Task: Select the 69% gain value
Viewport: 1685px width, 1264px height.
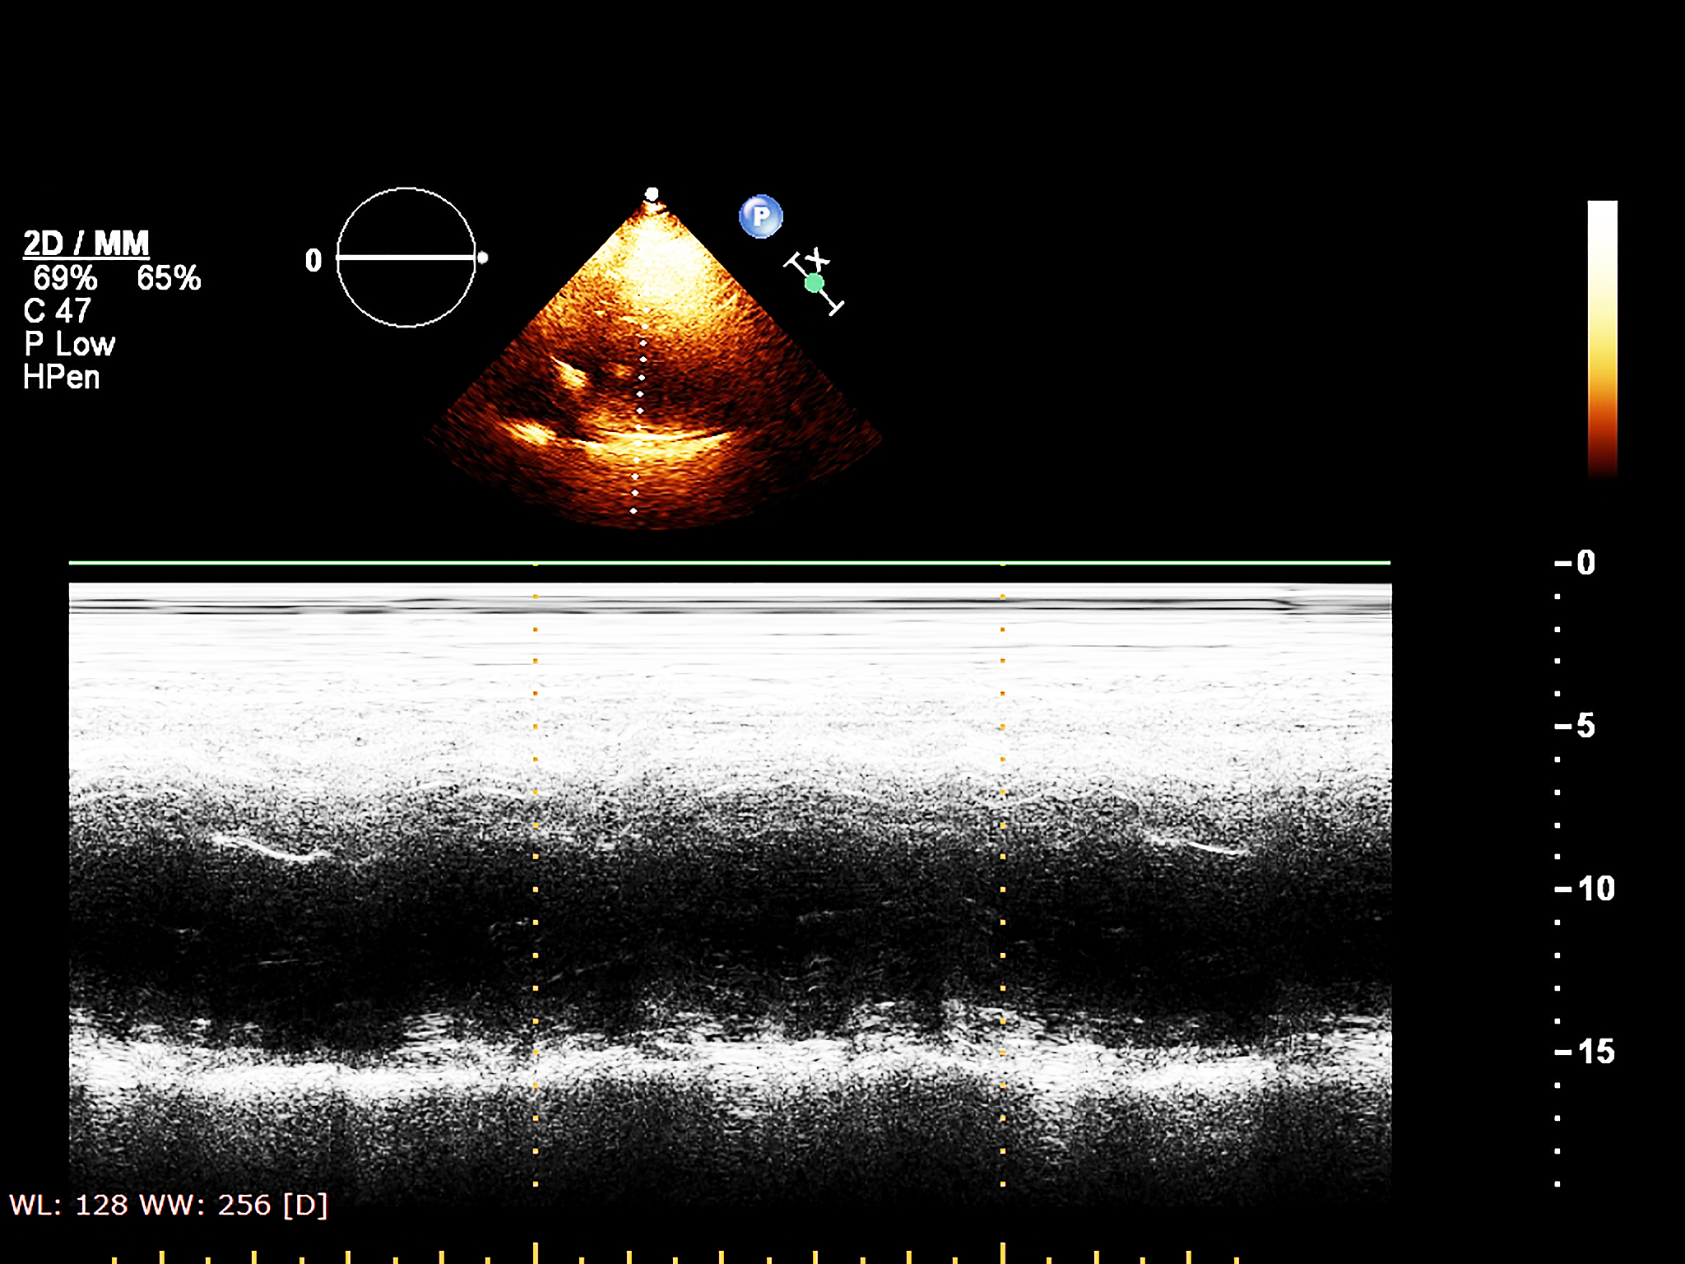Action: (65, 278)
